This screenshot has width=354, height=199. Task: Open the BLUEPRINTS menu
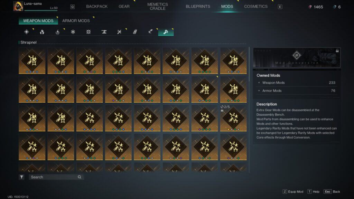tap(198, 6)
